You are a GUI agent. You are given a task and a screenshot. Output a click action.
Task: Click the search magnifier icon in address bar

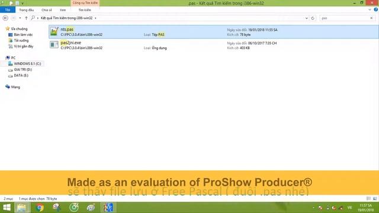pos(33,18)
